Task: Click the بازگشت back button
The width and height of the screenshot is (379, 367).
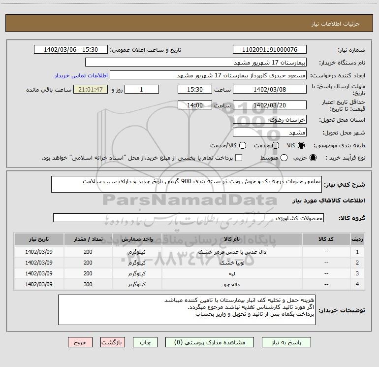Action: (113, 342)
